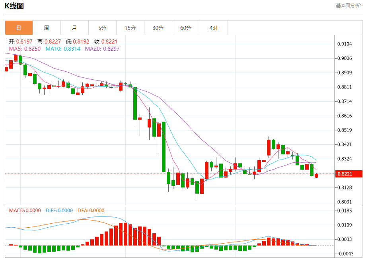Open the 基本面分析 link

point(349,5)
